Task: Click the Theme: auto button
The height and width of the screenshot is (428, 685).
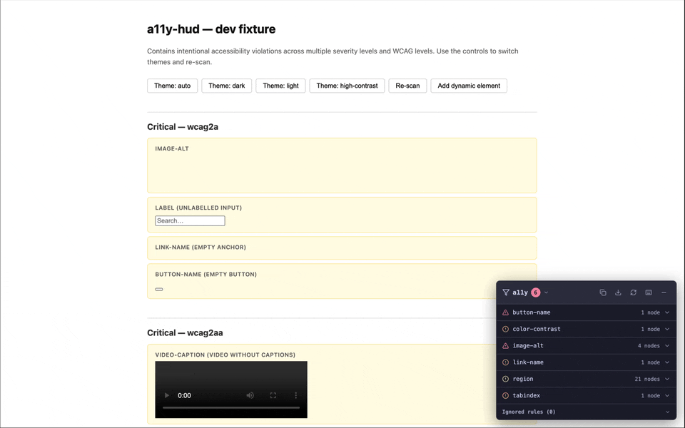Action: pos(173,86)
